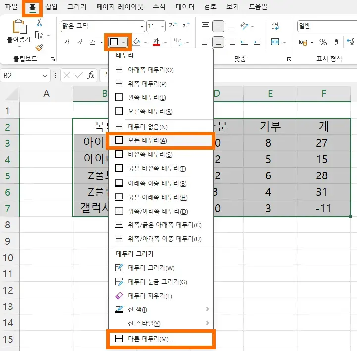357x351 pixels.
Task: Select 모든 테두리(A) menu item
Action: click(x=161, y=141)
